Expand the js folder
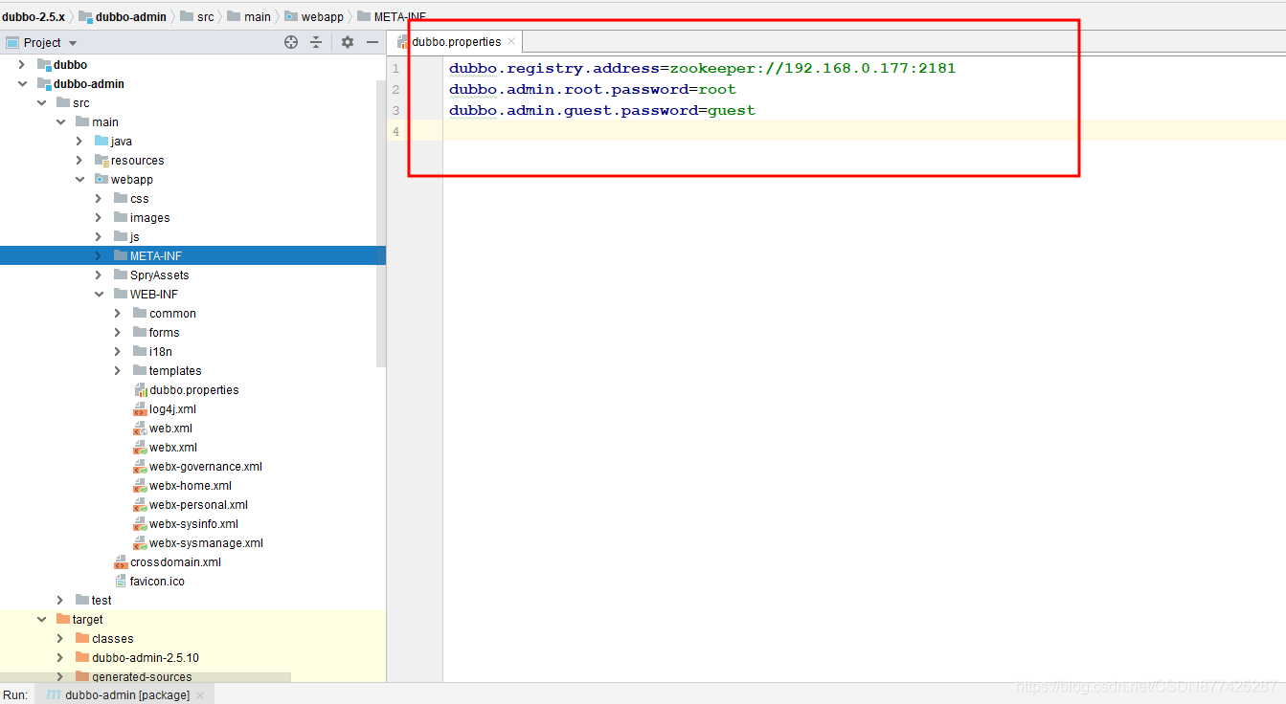Viewport: 1286px width, 704px height. tap(99, 236)
